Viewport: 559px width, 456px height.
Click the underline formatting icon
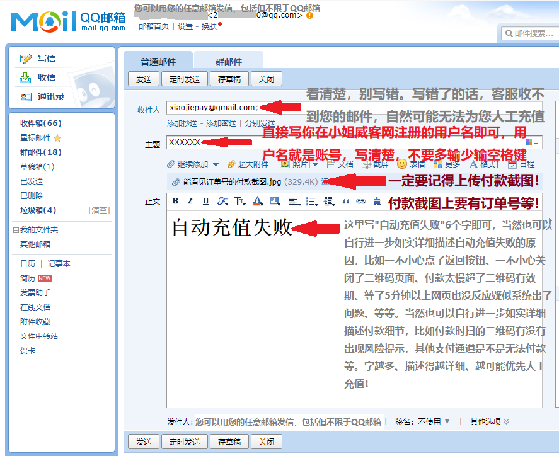205,202
